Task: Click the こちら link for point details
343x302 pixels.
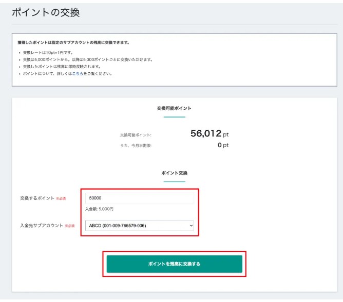Action: point(80,74)
